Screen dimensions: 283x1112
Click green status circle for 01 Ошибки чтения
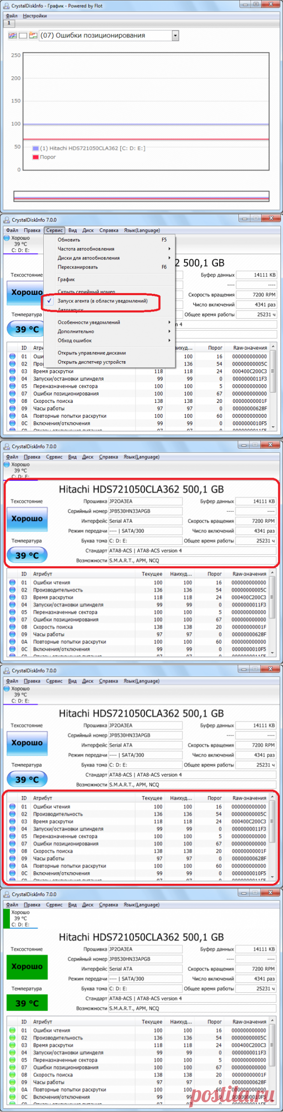[12, 1030]
